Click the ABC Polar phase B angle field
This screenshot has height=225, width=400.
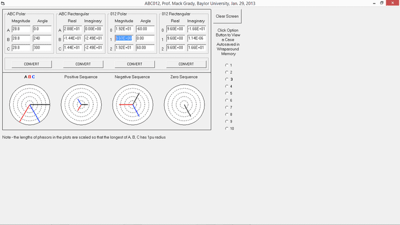pos(42,38)
